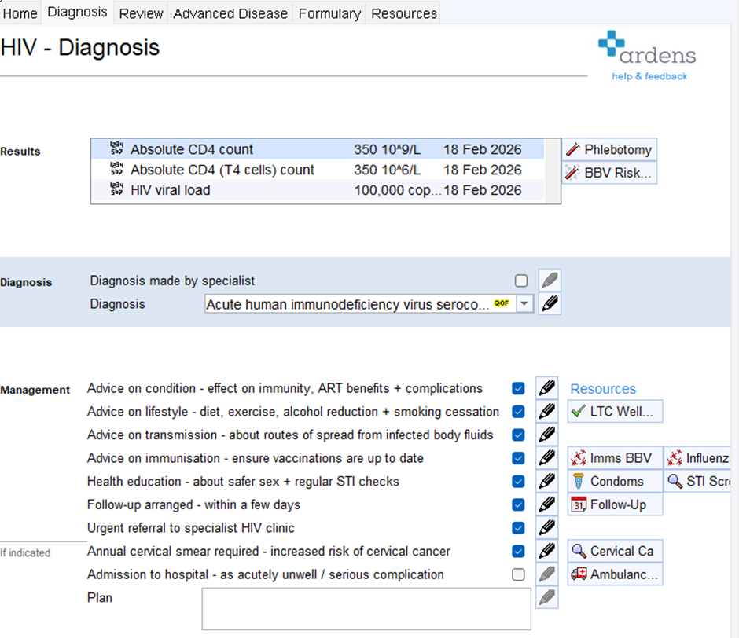Image resolution: width=739 pixels, height=638 pixels.
Task: Click the numeric icon beside HIV viral load
Action: click(116, 189)
